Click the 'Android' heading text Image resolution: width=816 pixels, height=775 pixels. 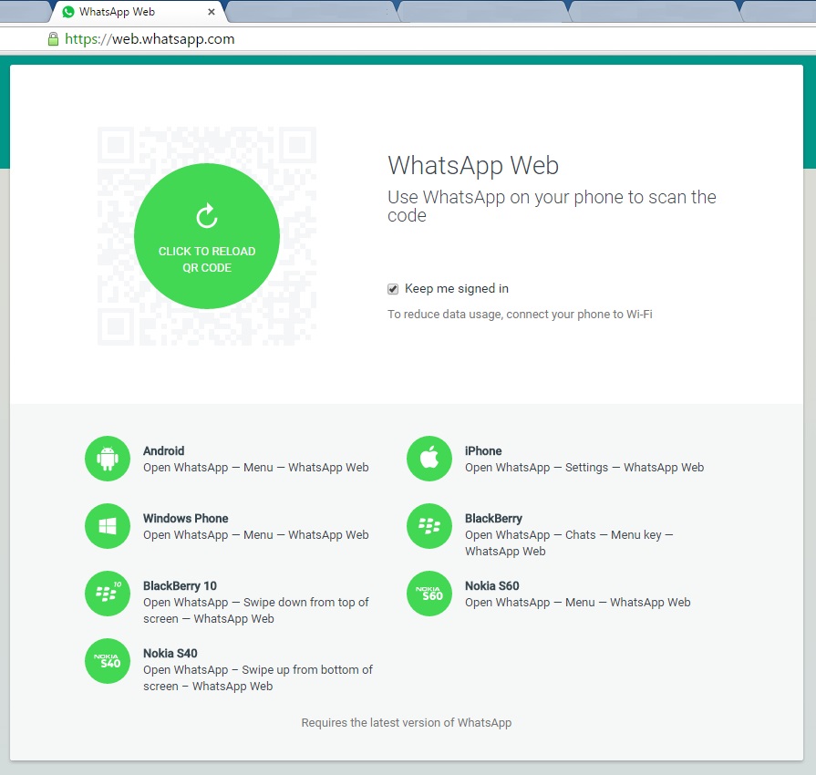(x=163, y=450)
